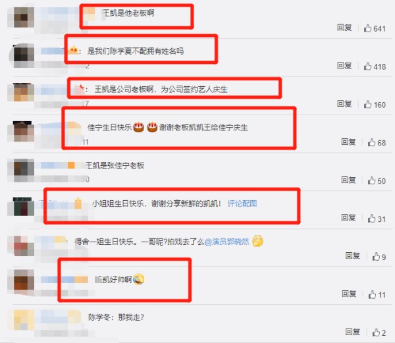Open avatar of the 王凯是张佳宁老板 commenter
Screen dimensions: 395x343
coord(20,169)
